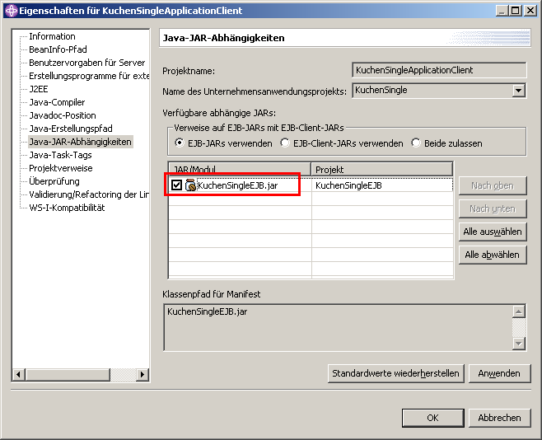Uncheck the KuchenSingleEJB.jar checkbox

pyautogui.click(x=177, y=185)
